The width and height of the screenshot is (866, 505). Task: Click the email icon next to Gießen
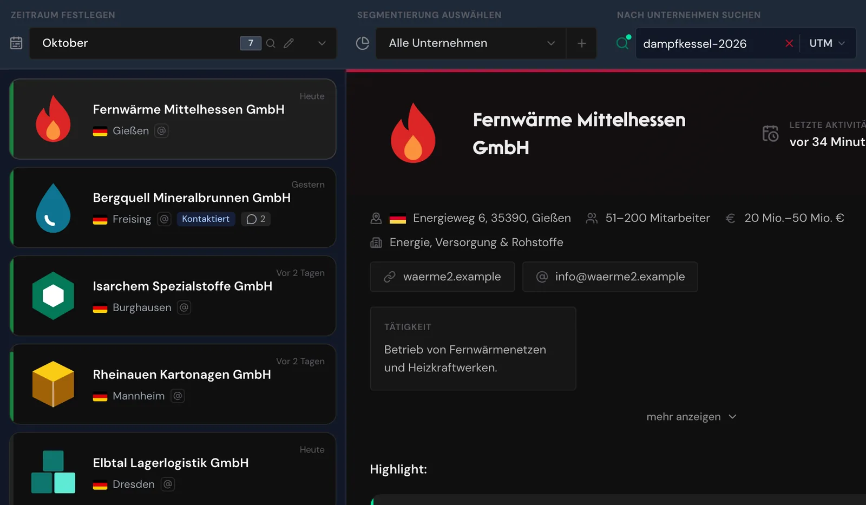coord(161,130)
